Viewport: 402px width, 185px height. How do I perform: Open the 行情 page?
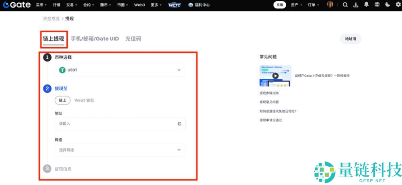57,5
